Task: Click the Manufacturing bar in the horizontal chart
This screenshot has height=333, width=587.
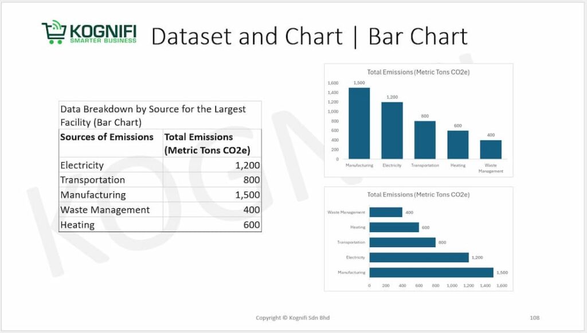Action: [431, 272]
